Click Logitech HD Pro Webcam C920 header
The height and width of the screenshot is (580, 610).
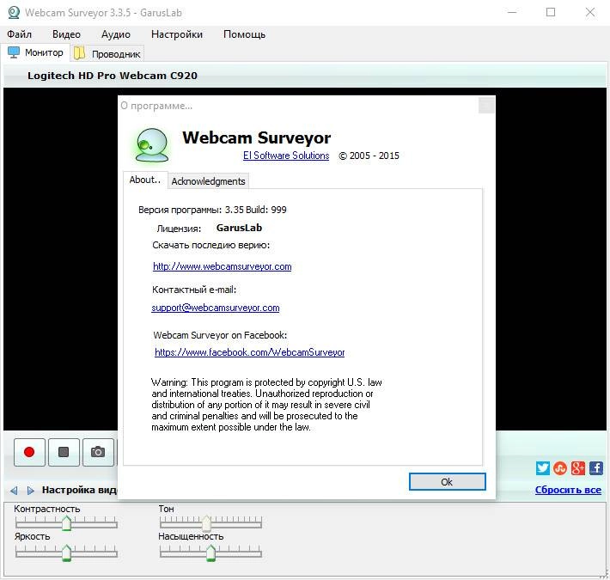tap(113, 76)
